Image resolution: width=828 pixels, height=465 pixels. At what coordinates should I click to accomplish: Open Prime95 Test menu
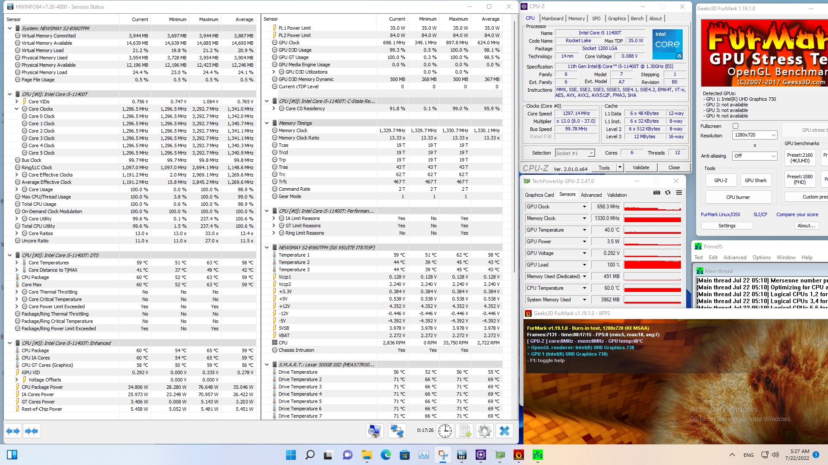click(x=698, y=257)
